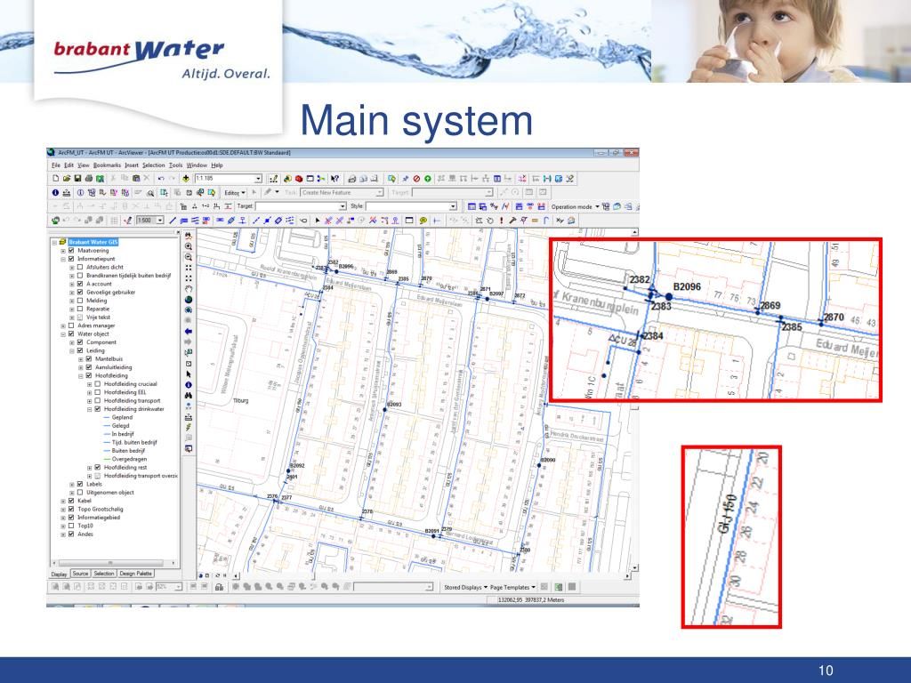Viewport: 911px width, 683px height.
Task: Open the map scale 1:1.185 dropdown
Action: point(258,178)
